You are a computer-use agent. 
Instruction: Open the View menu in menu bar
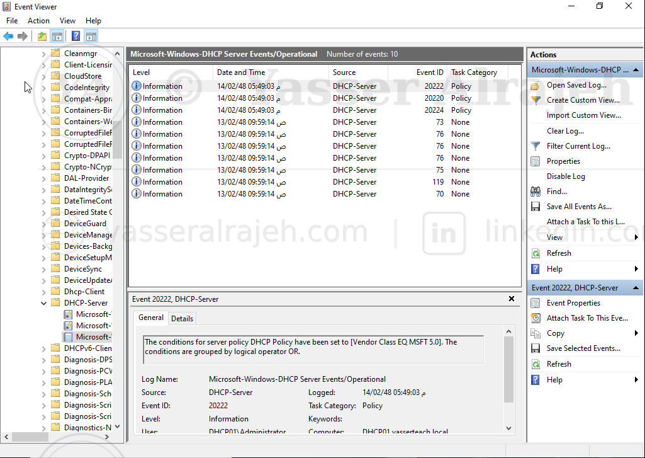click(67, 21)
